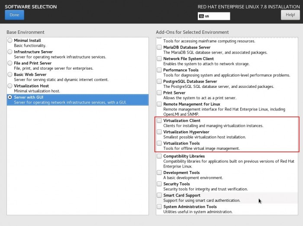
Task: Click 'Support for using smart card authentication' text
Action: (202, 200)
